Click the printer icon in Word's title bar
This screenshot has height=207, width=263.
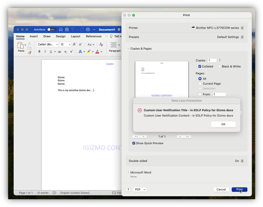(88, 29)
